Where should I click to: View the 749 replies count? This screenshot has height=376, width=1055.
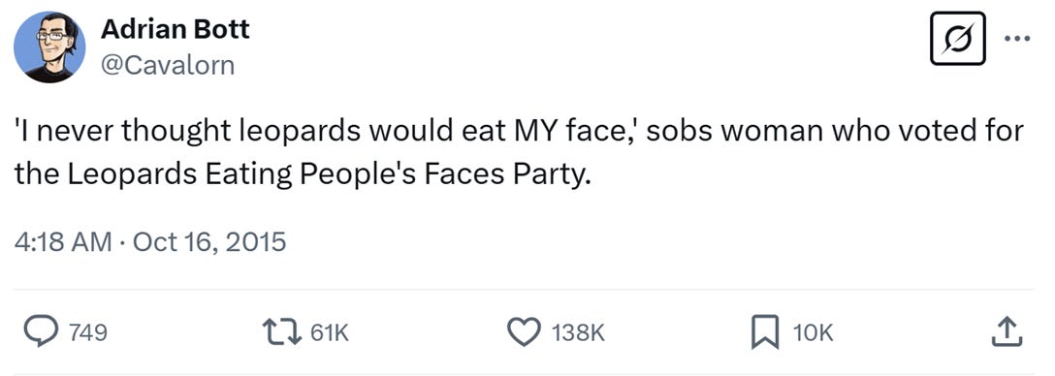[x=87, y=332]
